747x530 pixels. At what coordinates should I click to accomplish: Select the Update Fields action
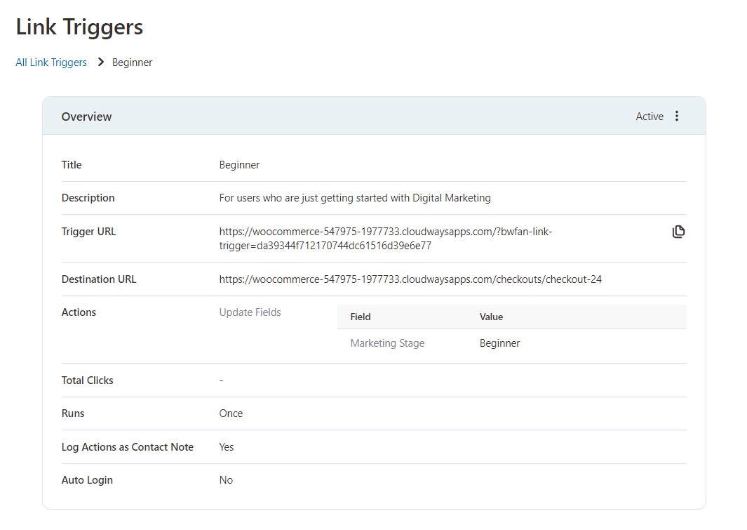point(250,312)
